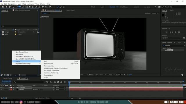Select the Horizontal Type tool
The image size is (186, 104).
coord(33,7)
